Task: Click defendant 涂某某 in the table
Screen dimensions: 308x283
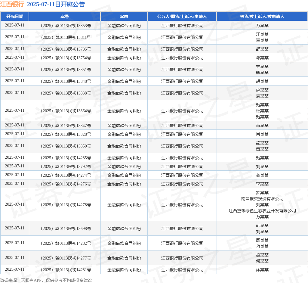Action: (x=262, y=270)
